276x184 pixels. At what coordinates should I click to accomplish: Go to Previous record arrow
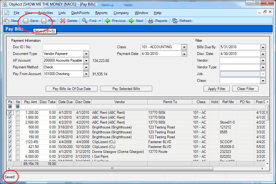(108, 21)
